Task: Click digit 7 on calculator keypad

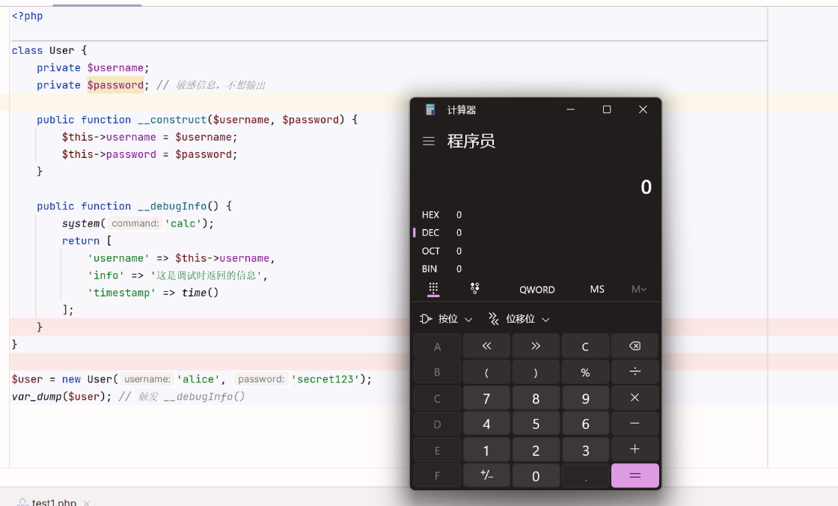Action: pos(486,398)
